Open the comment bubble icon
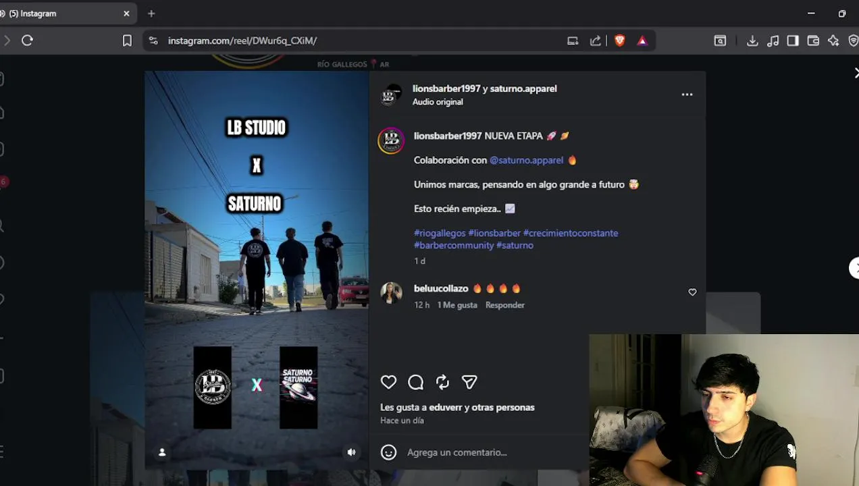This screenshot has height=486, width=859. click(x=415, y=382)
